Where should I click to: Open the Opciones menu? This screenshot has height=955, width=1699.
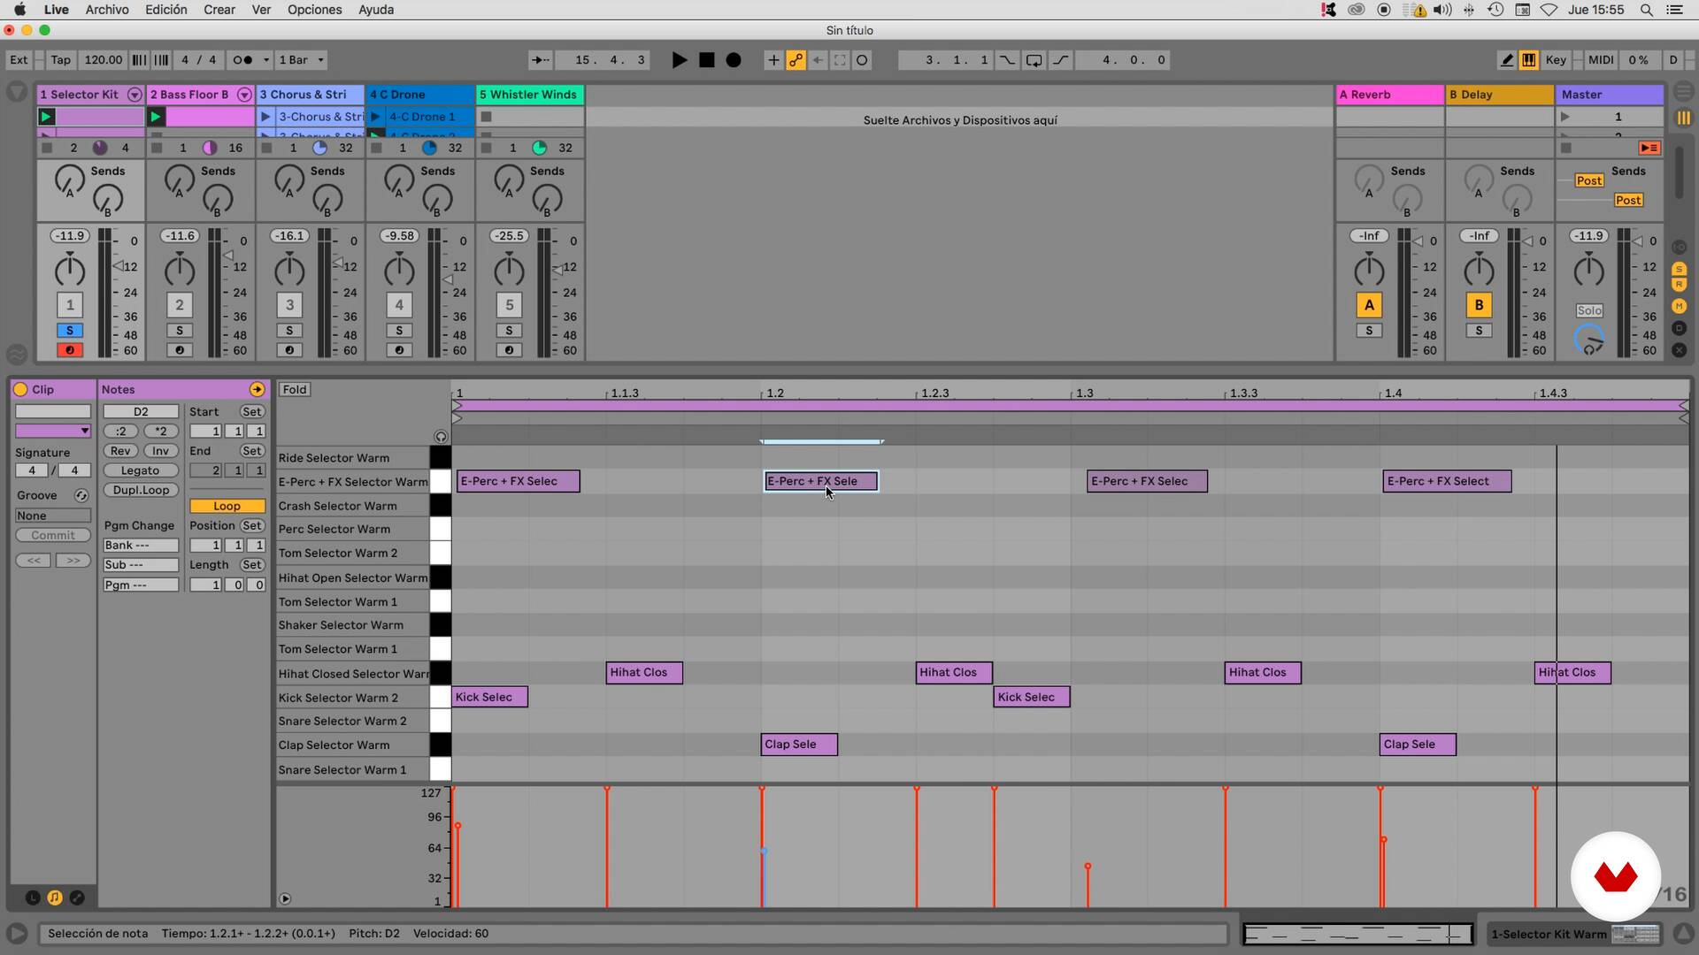315,10
